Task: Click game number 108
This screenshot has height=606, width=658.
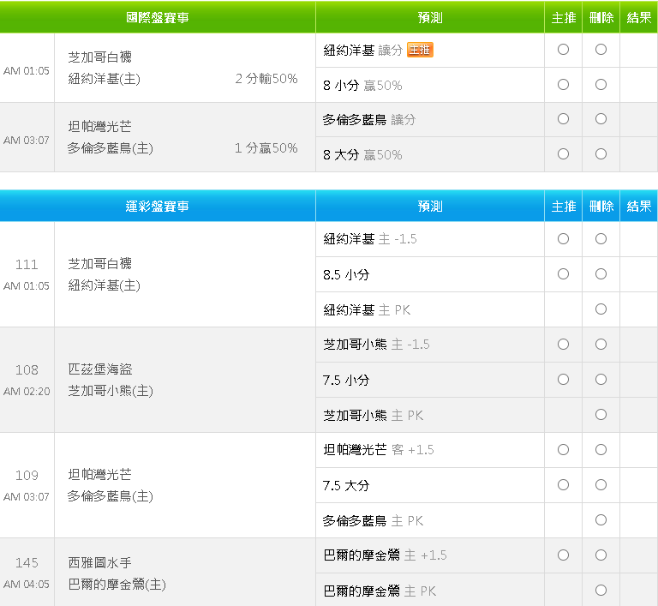Action: pos(27,370)
